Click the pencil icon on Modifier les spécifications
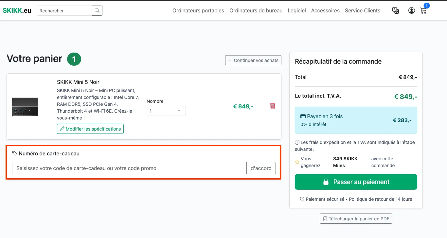447x238 pixels. click(x=62, y=129)
